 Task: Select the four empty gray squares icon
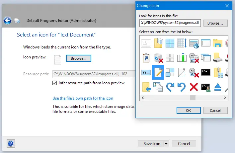pos(170,58)
